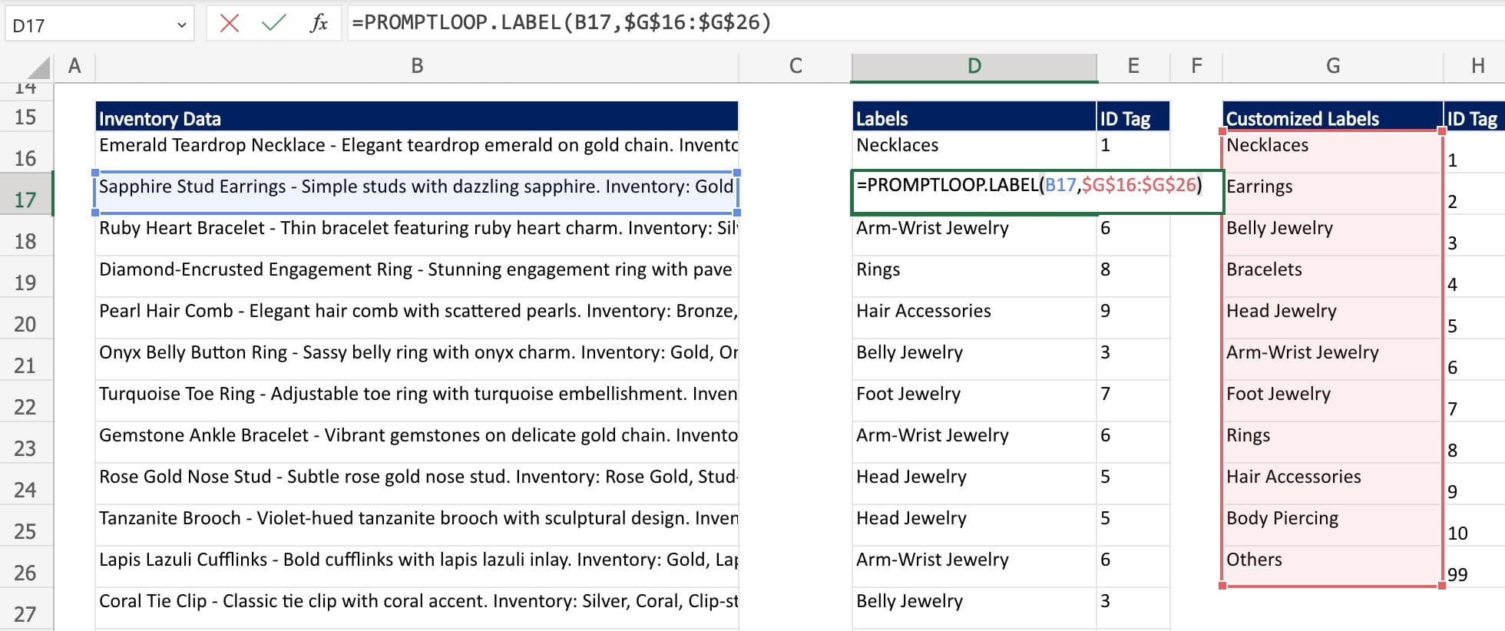Cancel the formula entry with X icon
The height and width of the screenshot is (631, 1505).
[x=229, y=23]
